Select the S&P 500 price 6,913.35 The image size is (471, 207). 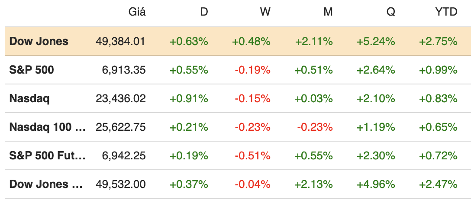tap(125, 70)
